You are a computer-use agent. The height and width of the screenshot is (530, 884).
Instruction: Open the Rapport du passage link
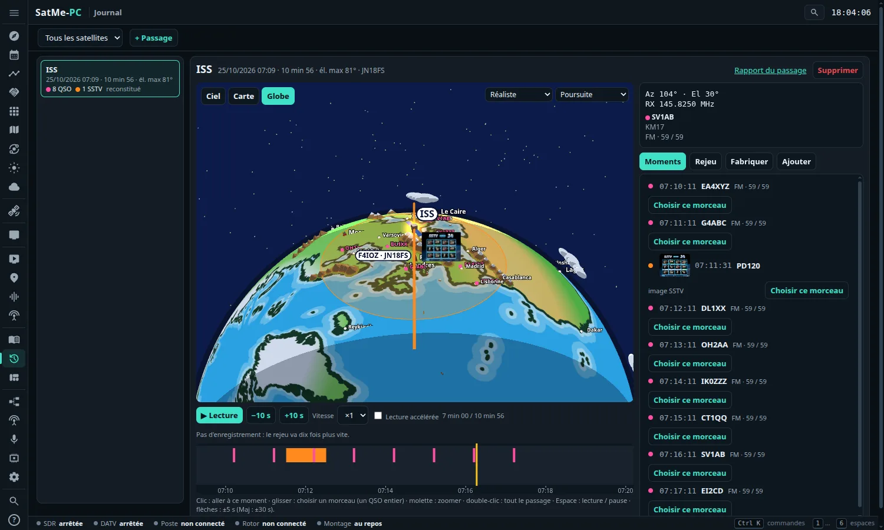pos(770,70)
